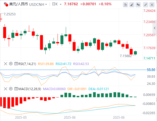Switch to candlestick chart style icon
This screenshot has height=121, width=157.
[138, 5]
